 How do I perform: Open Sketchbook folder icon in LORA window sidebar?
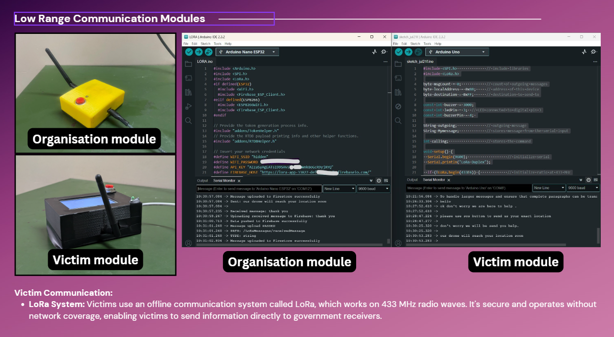(188, 64)
